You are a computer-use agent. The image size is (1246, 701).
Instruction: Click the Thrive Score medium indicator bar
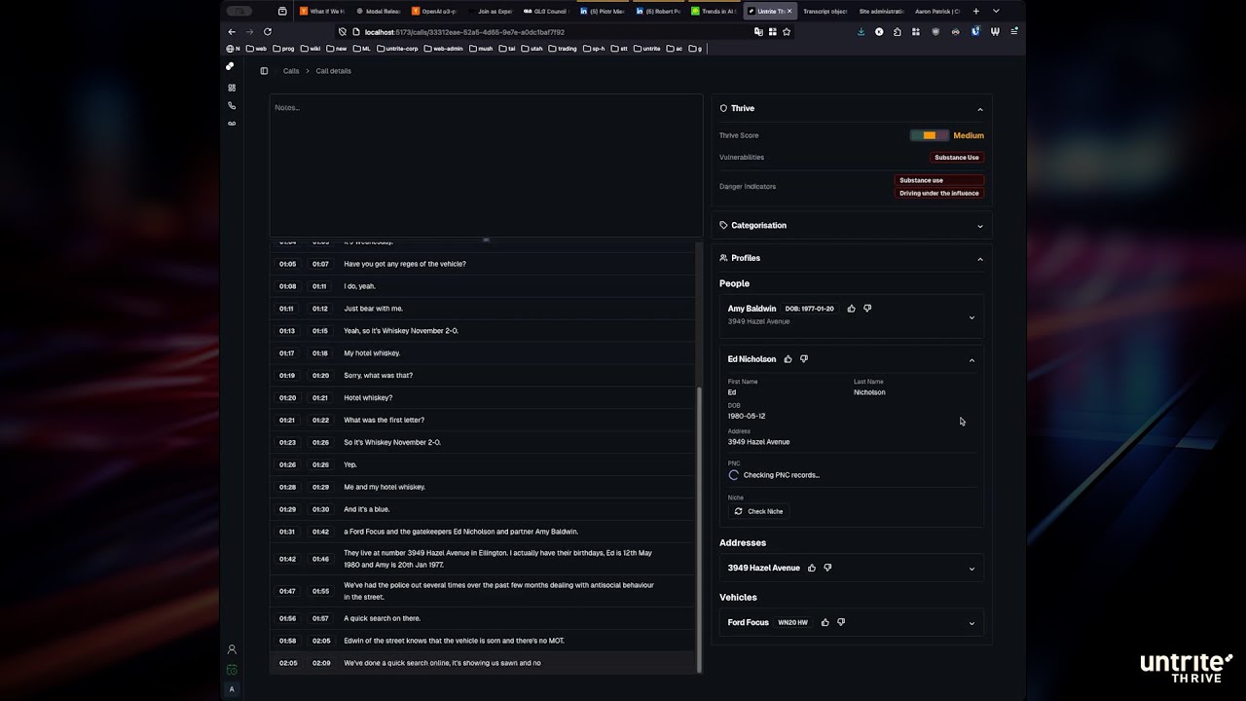coord(929,135)
